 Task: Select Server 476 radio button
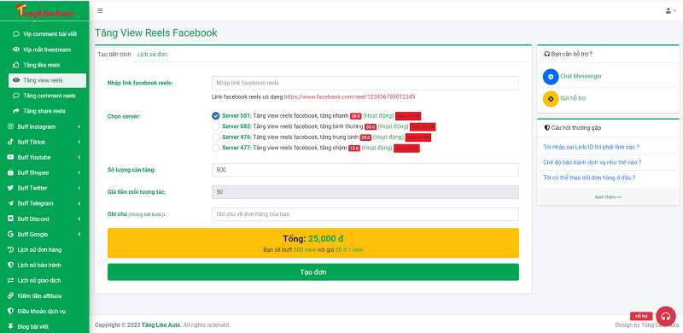(216, 137)
